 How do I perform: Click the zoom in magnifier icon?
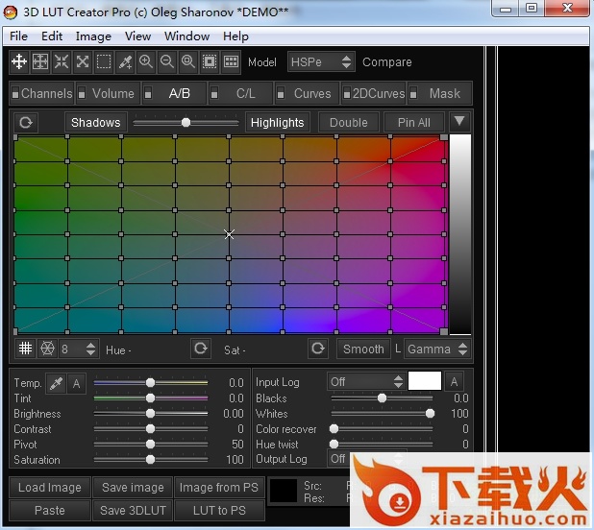click(x=146, y=61)
